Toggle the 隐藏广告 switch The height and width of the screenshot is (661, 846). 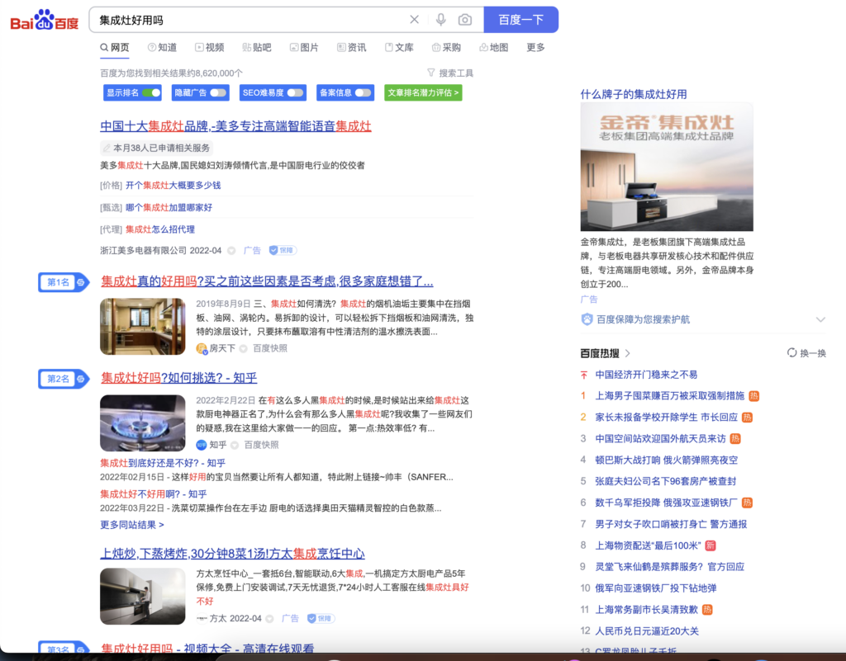point(218,92)
